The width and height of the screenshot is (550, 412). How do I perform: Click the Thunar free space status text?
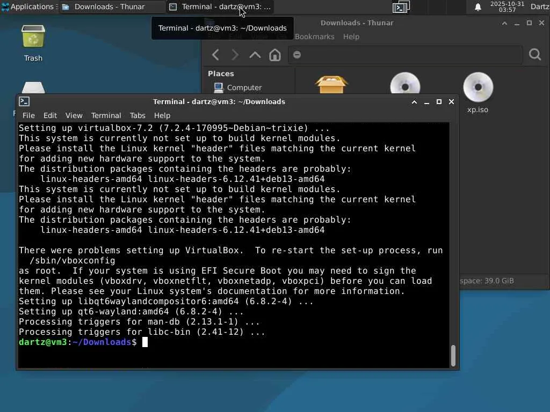coord(487,281)
